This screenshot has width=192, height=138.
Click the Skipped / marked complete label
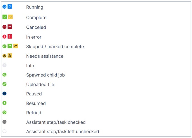(55, 47)
